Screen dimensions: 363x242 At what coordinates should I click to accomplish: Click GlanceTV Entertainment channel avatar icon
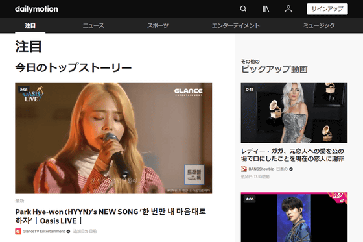18,232
